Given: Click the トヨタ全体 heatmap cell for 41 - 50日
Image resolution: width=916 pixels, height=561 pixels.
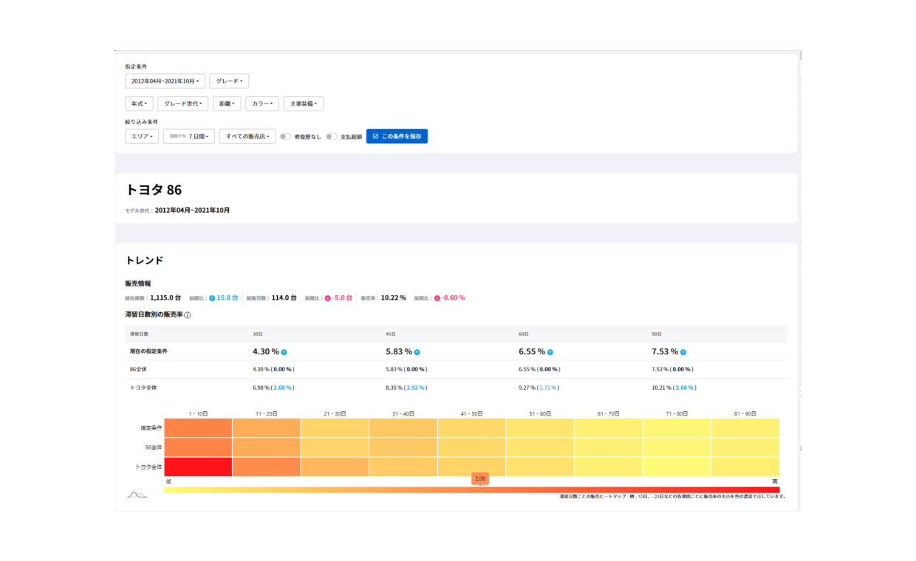Looking at the screenshot, I should (471, 467).
